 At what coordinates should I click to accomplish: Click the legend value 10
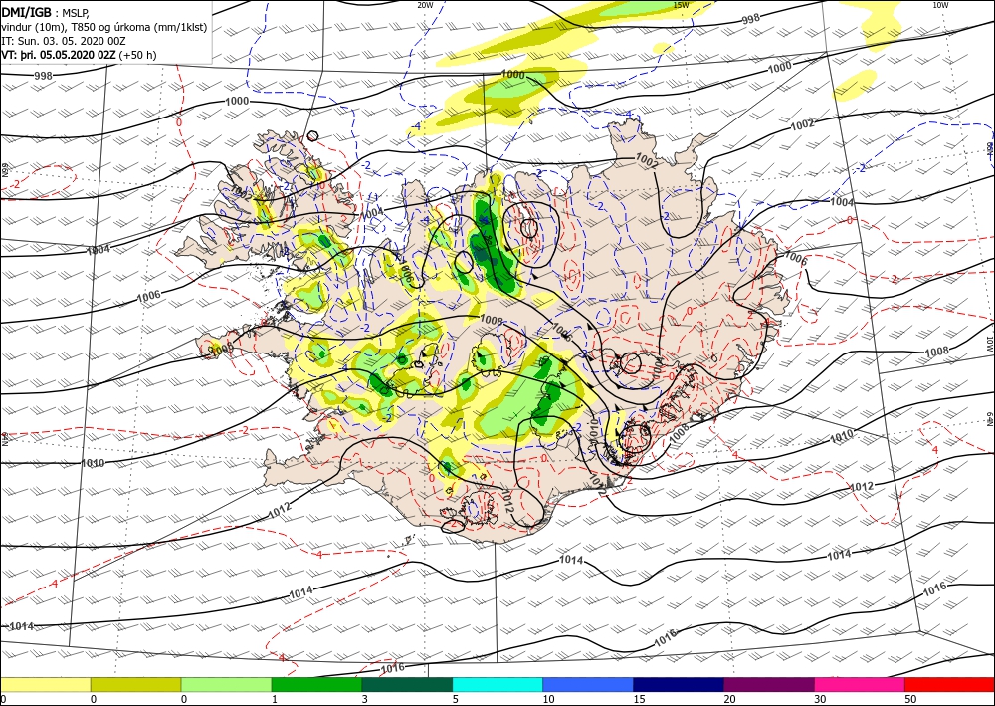(x=548, y=699)
